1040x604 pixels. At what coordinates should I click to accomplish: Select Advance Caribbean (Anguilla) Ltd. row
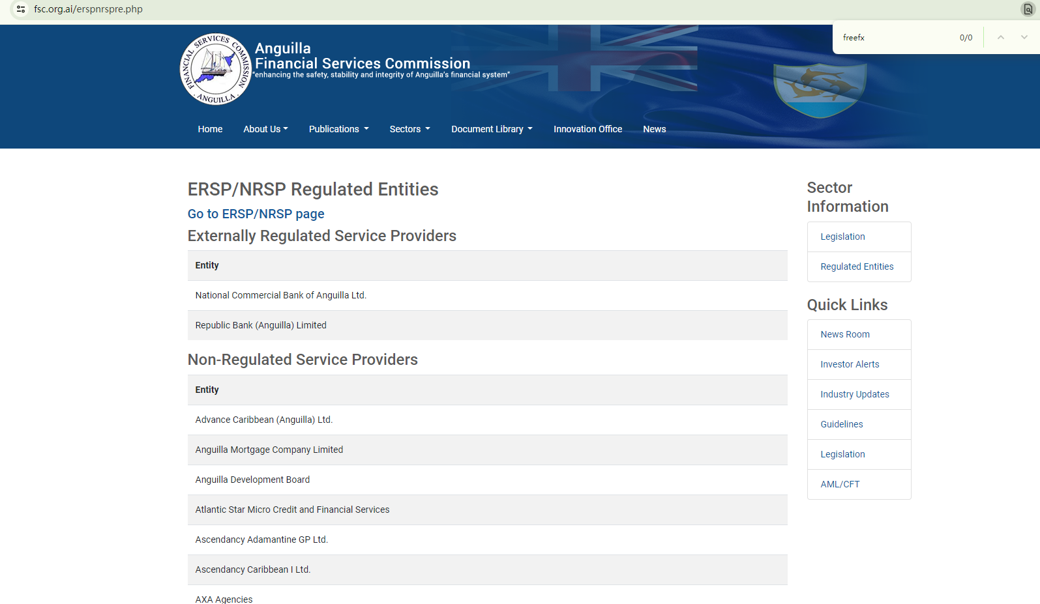(487, 420)
